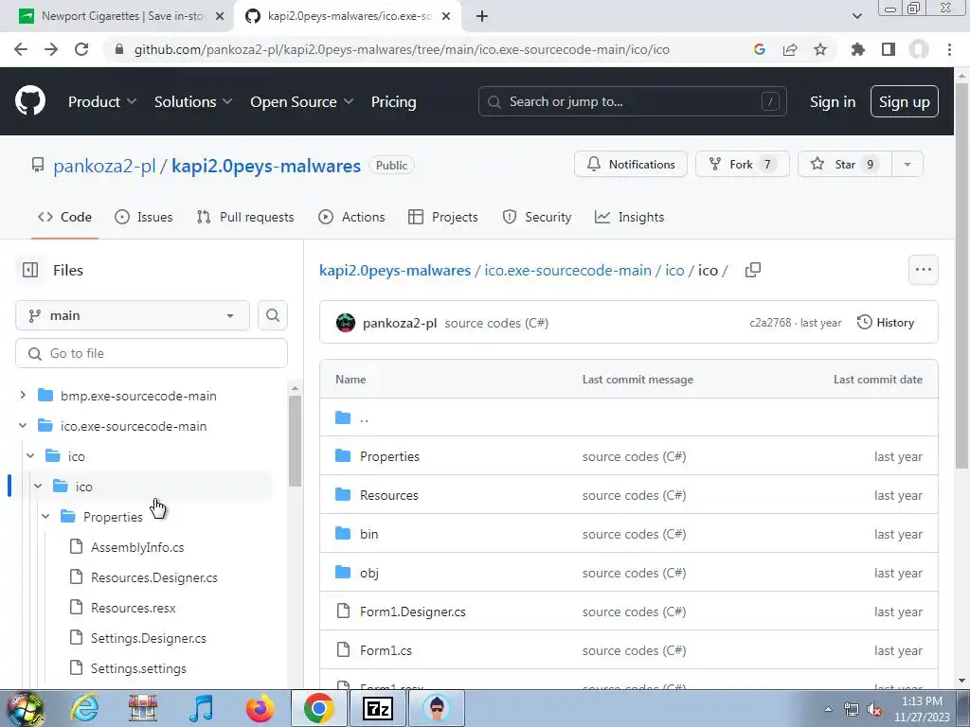The image size is (970, 727).
Task: Click the file tree scrollbar
Action: (x=296, y=441)
